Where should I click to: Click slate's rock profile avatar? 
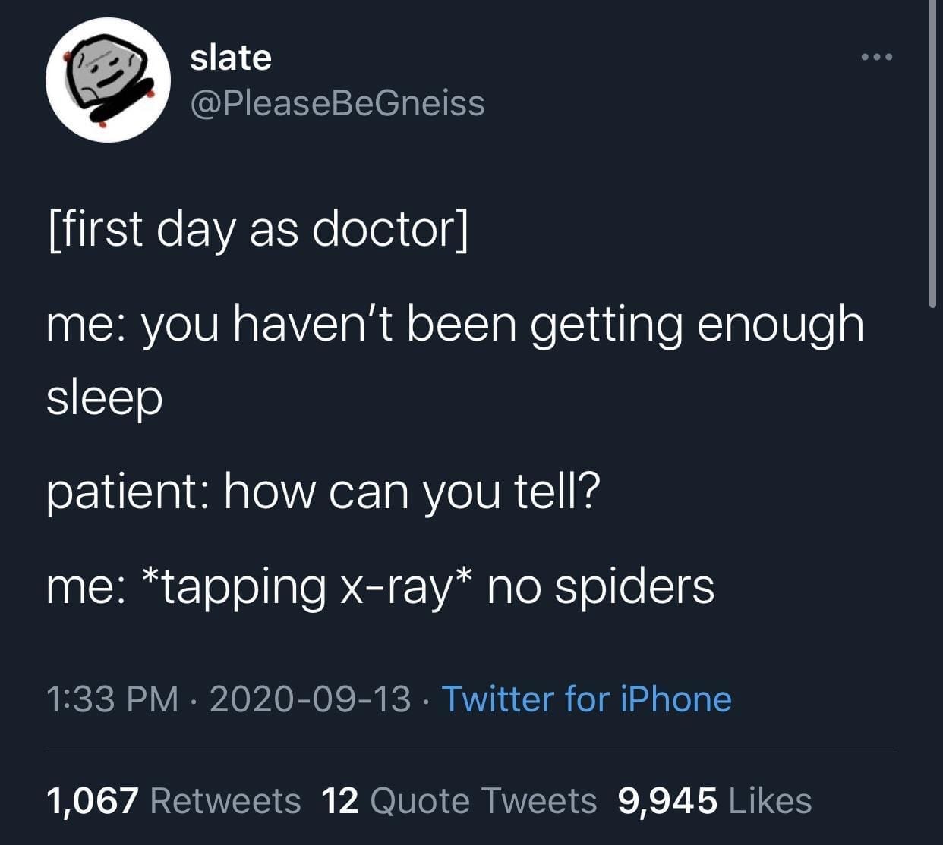point(108,80)
